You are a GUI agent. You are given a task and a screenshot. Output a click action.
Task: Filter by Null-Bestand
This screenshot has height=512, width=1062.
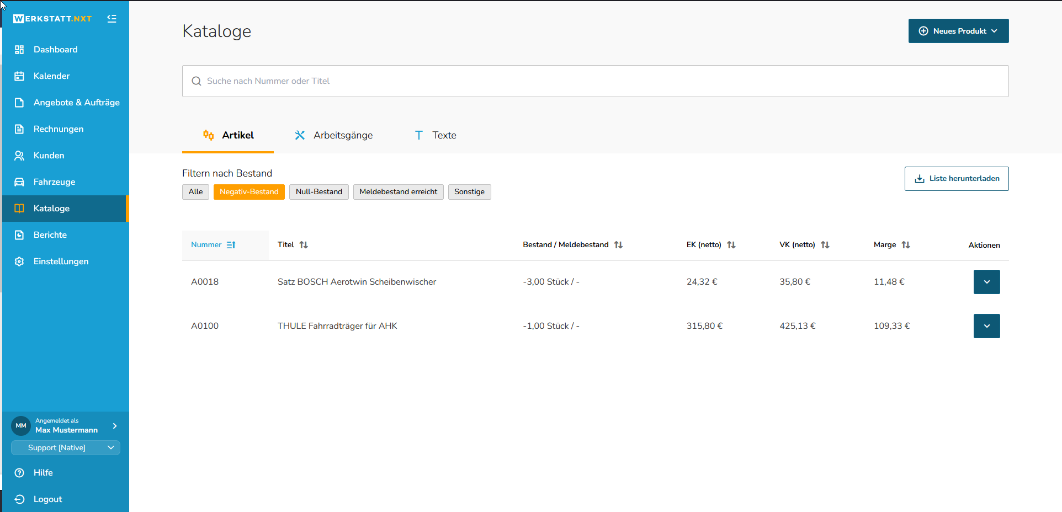coord(319,192)
